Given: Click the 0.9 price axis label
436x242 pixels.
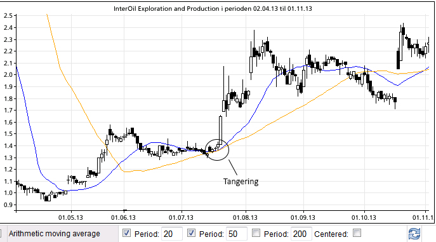Looking at the screenshot, I should (8, 205).
